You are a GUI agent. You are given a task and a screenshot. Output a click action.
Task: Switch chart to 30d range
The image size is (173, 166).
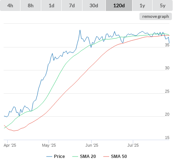tap(94, 5)
